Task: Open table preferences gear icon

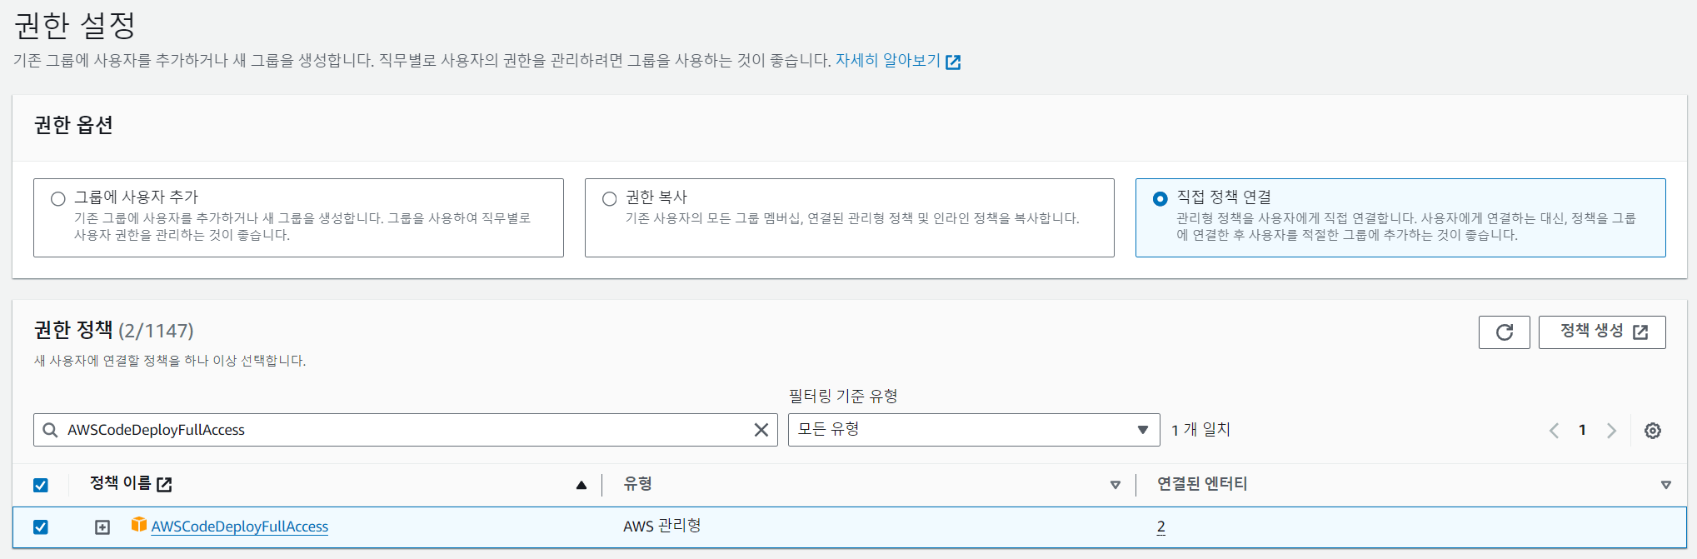Action: tap(1652, 431)
